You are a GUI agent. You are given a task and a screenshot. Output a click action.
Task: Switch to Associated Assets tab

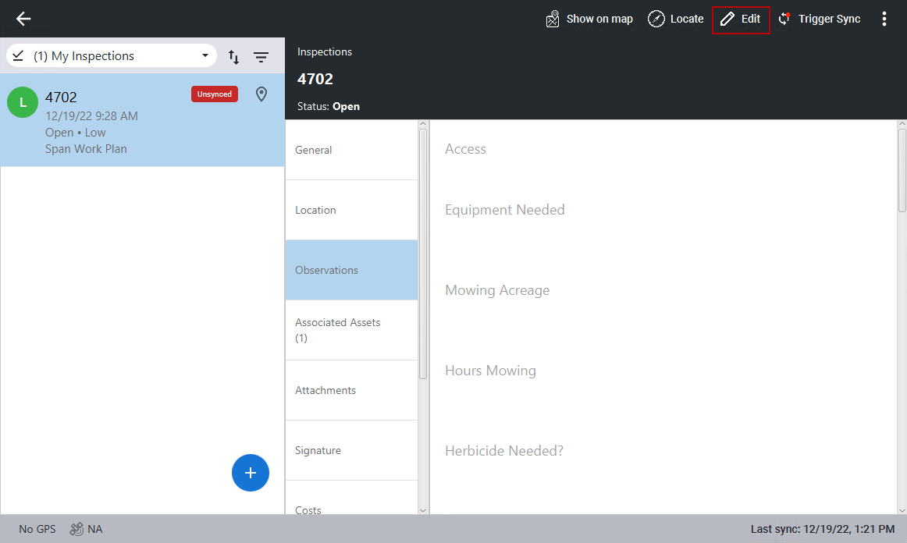pos(351,330)
